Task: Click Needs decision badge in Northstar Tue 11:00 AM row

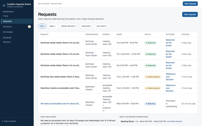Action: click(153, 77)
